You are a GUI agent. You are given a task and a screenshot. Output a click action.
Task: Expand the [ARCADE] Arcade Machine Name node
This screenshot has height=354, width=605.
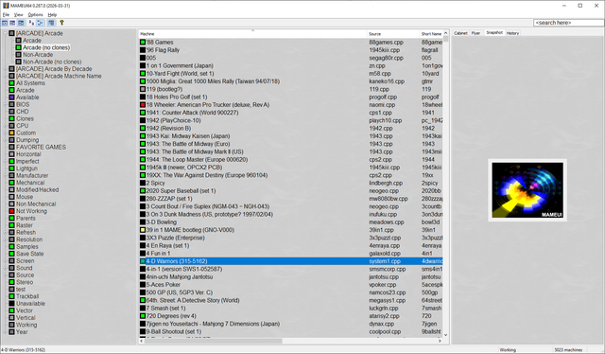click(6, 76)
